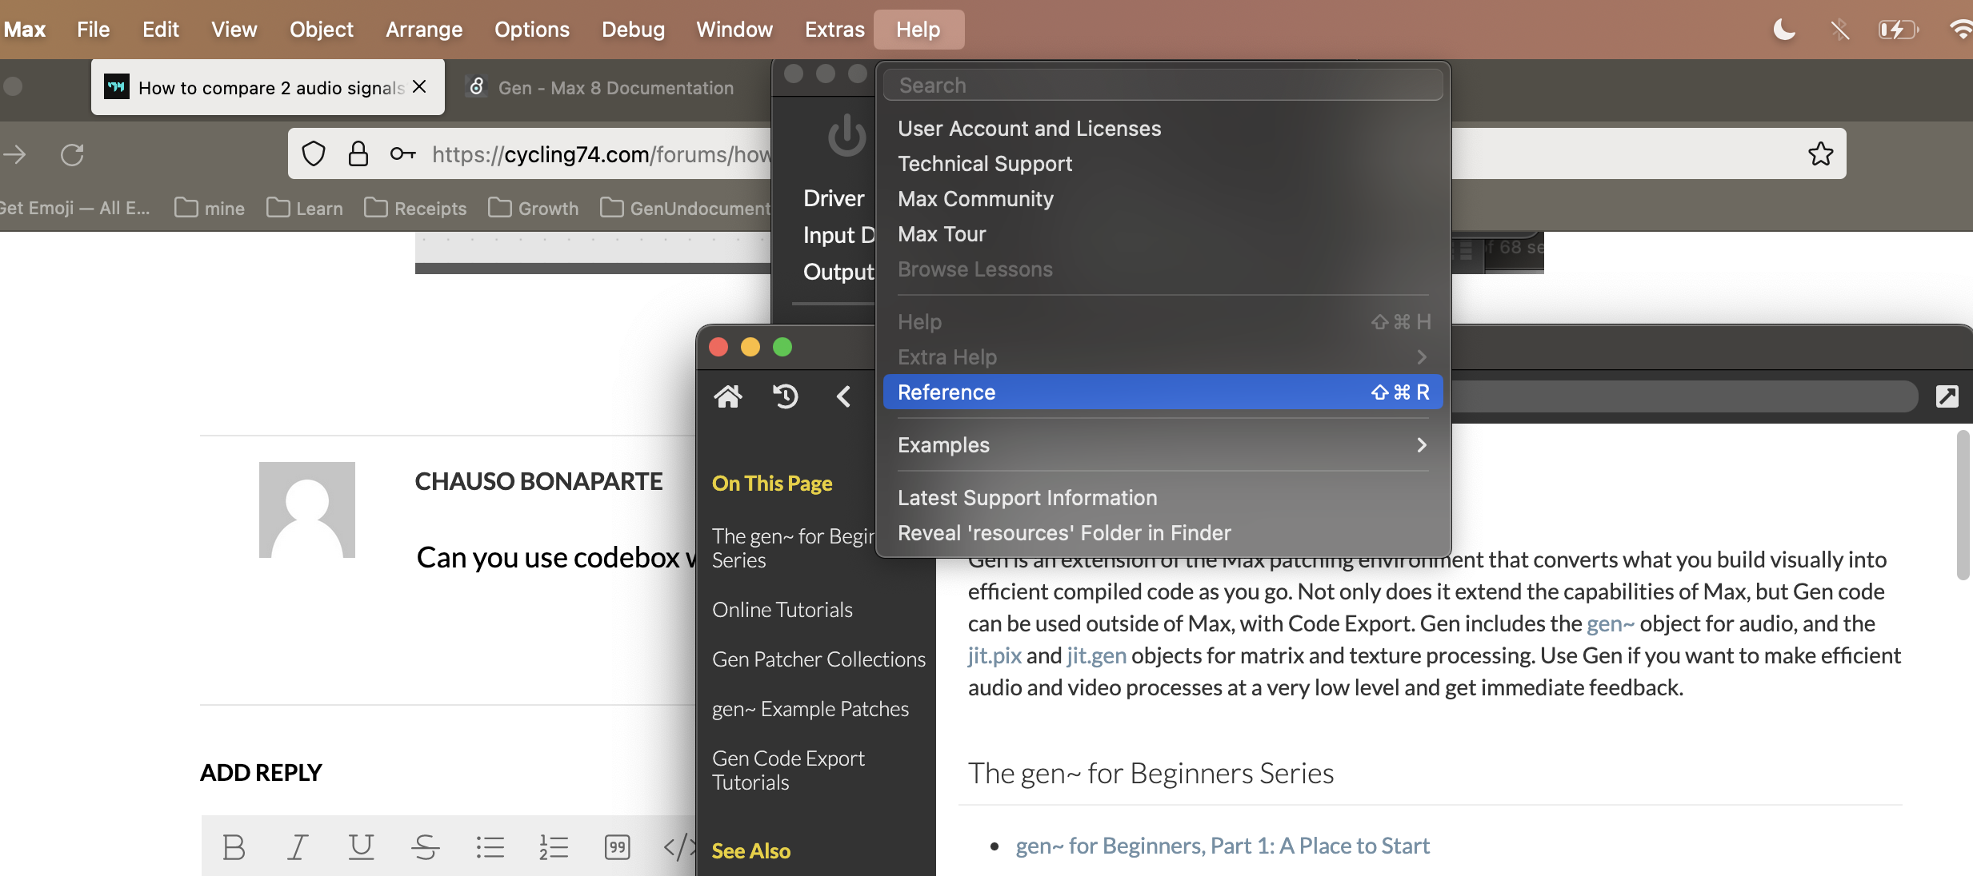
Task: Open the history clock icon
Action: tap(785, 396)
